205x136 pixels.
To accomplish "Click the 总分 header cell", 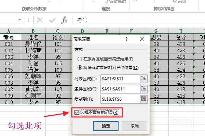I will pyautogui.click(x=181, y=37).
